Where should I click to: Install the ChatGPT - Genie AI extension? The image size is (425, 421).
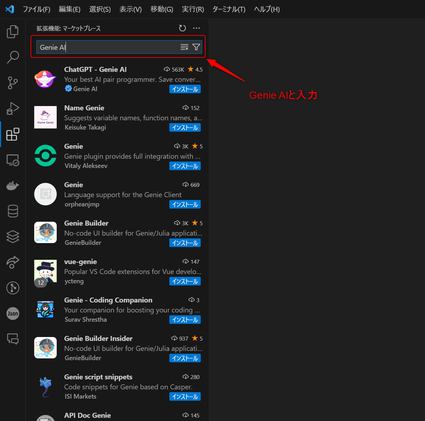pos(185,89)
